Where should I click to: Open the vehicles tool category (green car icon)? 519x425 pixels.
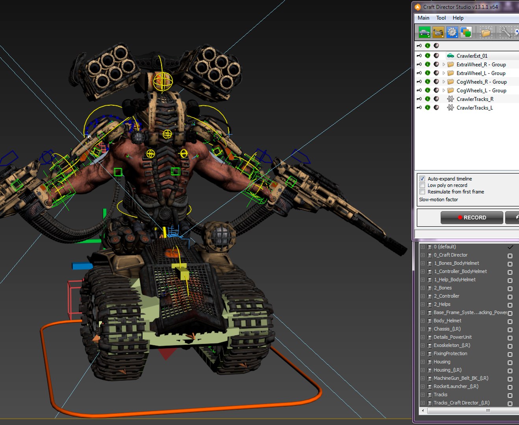tap(424, 32)
